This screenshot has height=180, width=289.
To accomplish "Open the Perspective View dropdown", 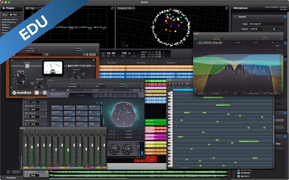I will (126, 8).
